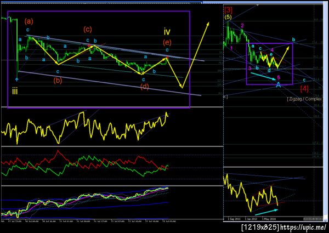This screenshot has width=329, height=233.
Task: Click the cyan d label in right chart
Action: pyautogui.click(x=269, y=71)
